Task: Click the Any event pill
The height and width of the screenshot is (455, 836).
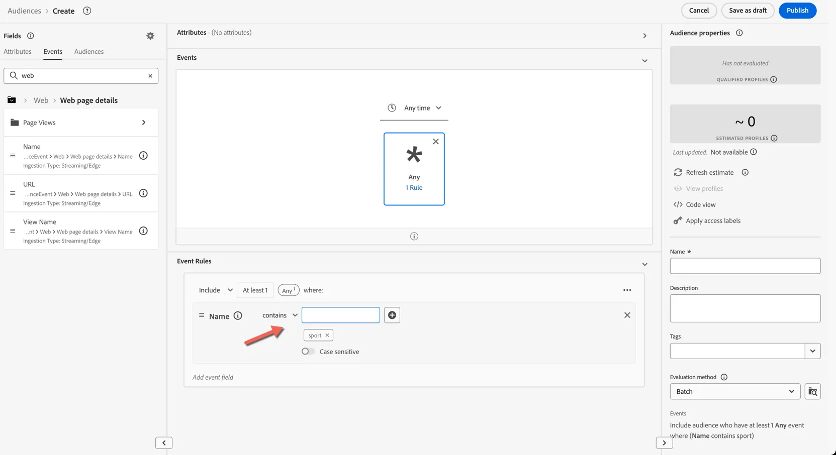Action: (289, 290)
